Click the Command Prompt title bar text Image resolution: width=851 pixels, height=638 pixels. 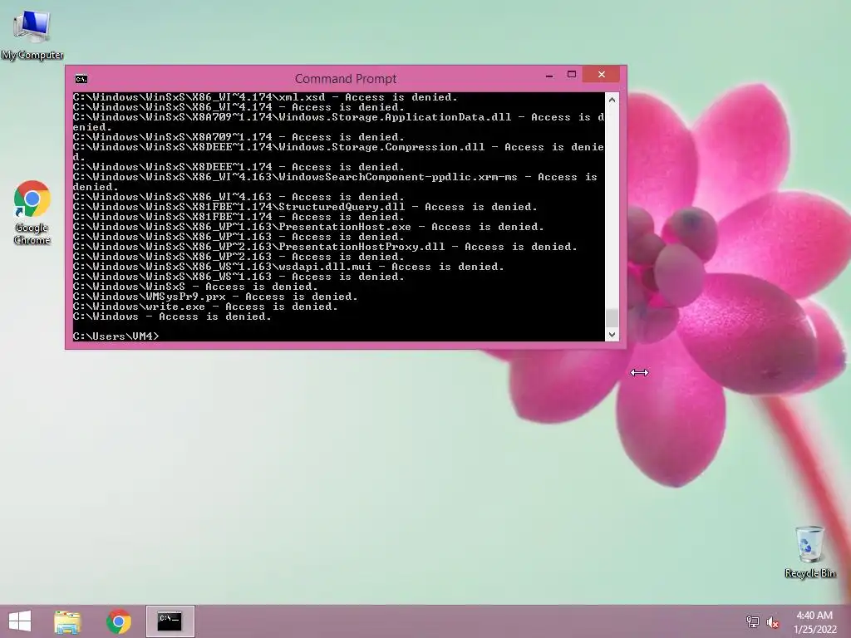coord(346,79)
